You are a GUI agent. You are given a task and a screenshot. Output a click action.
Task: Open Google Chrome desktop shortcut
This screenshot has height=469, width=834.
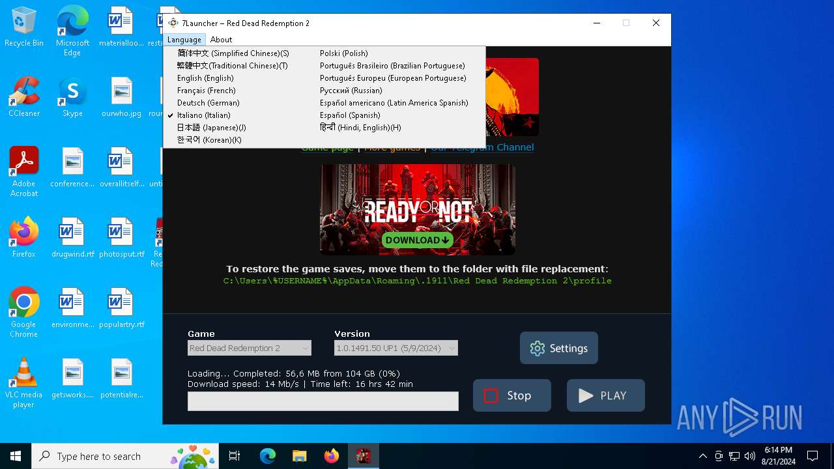[x=24, y=313]
